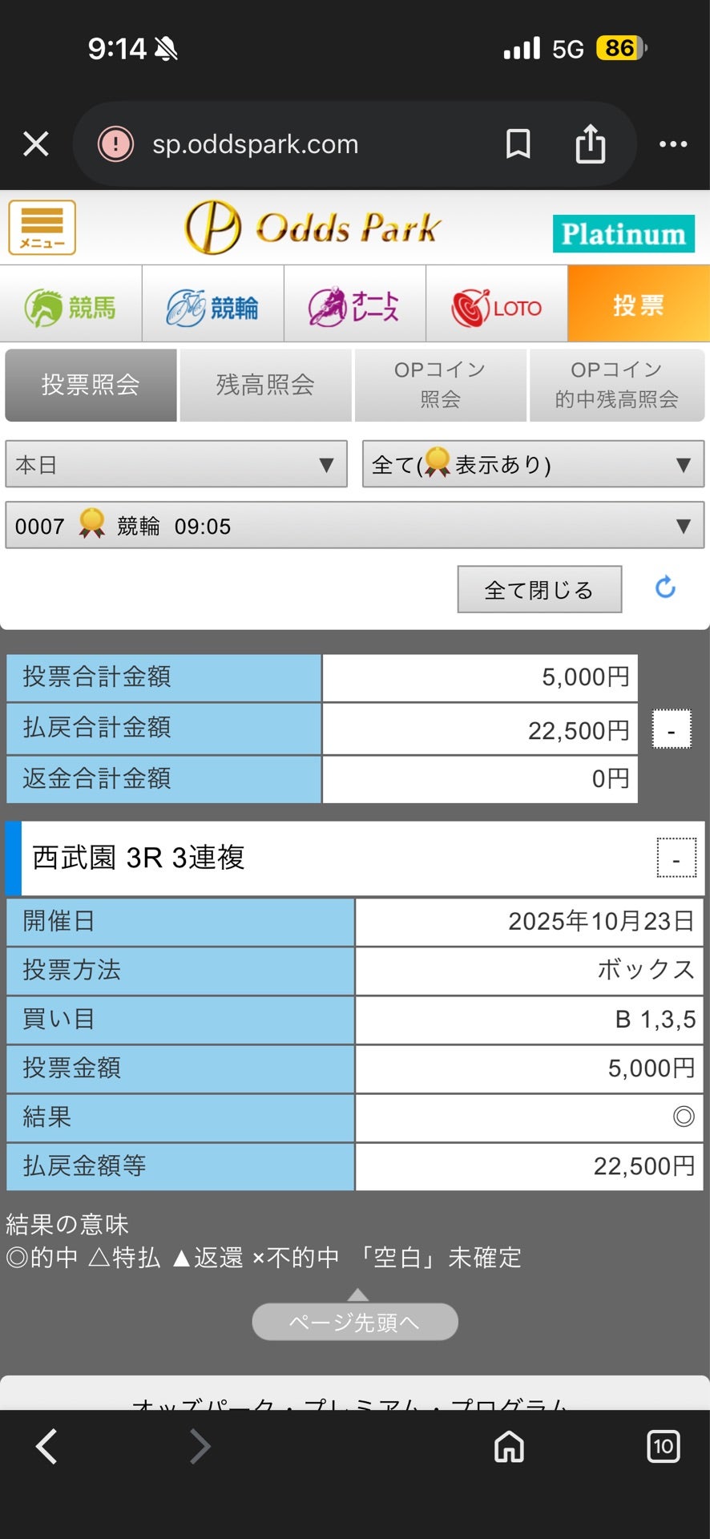
Task: Tap the browser bookmark icon
Action: (x=518, y=144)
